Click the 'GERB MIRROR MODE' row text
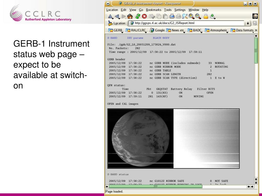The height and width of the screenshot is (196, 262). tap(168, 67)
